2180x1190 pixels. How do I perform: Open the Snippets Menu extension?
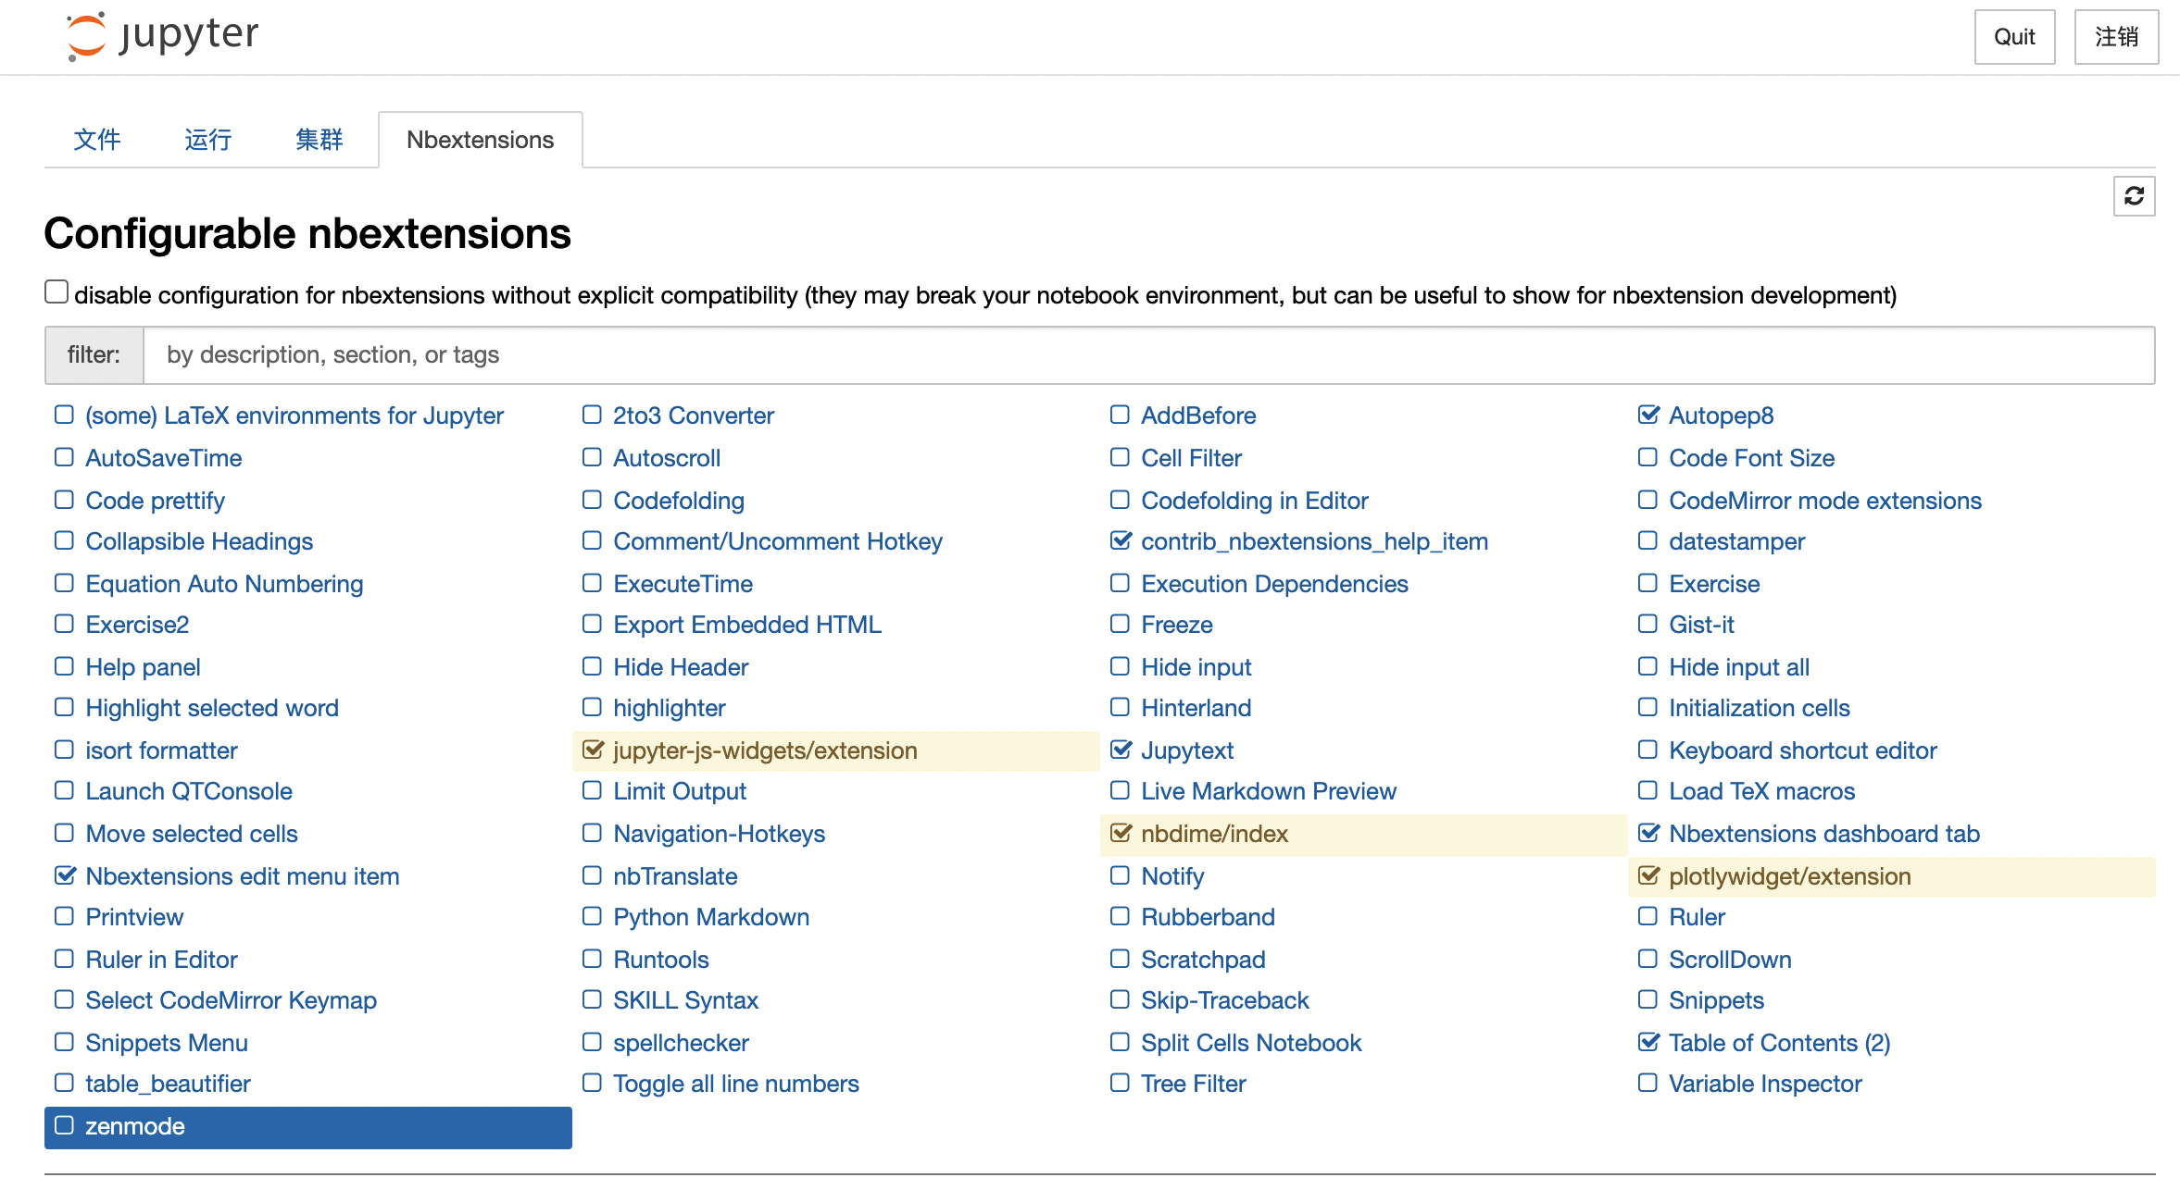(167, 1043)
